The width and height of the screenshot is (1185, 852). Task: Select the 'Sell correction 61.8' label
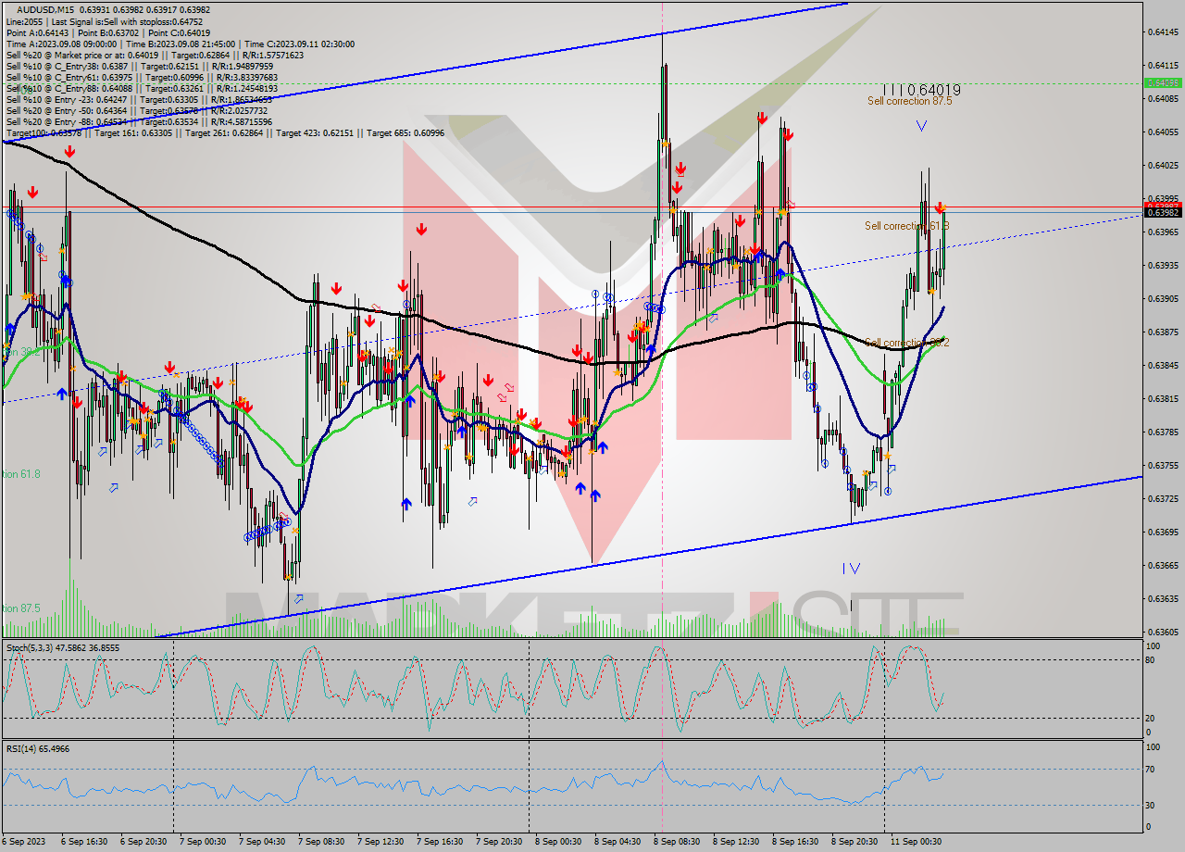(906, 226)
